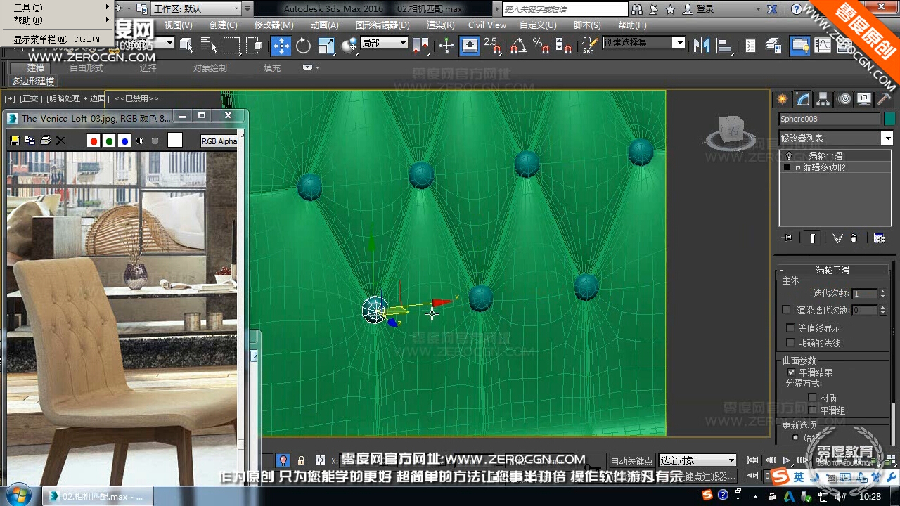Save image in Venice-Loft image window
This screenshot has width=900, height=506.
click(x=14, y=141)
